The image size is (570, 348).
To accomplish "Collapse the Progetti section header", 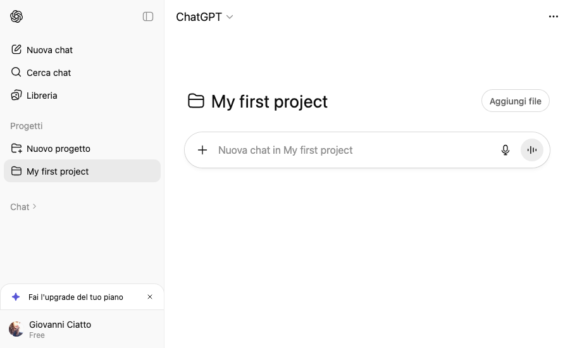I will tap(27, 126).
